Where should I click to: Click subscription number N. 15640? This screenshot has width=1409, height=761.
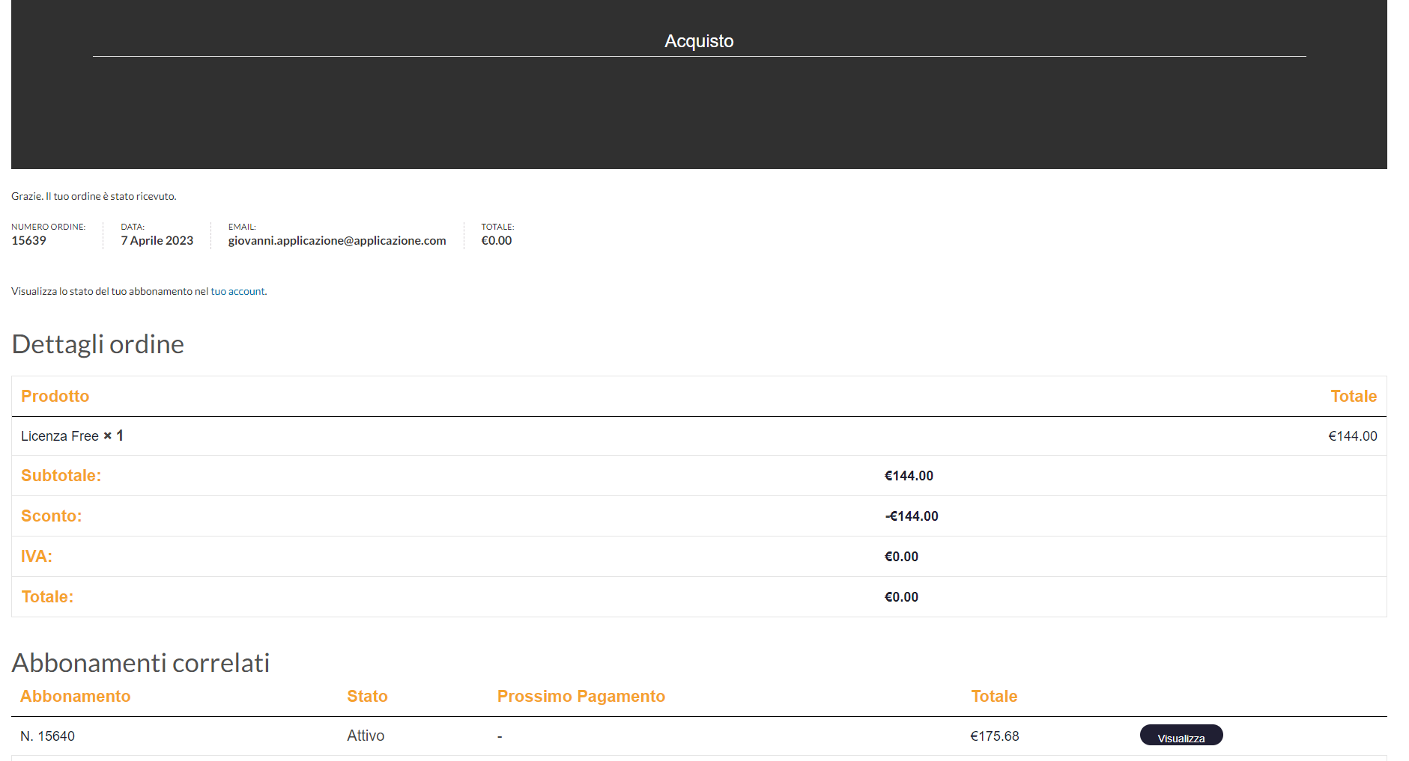[x=47, y=736]
